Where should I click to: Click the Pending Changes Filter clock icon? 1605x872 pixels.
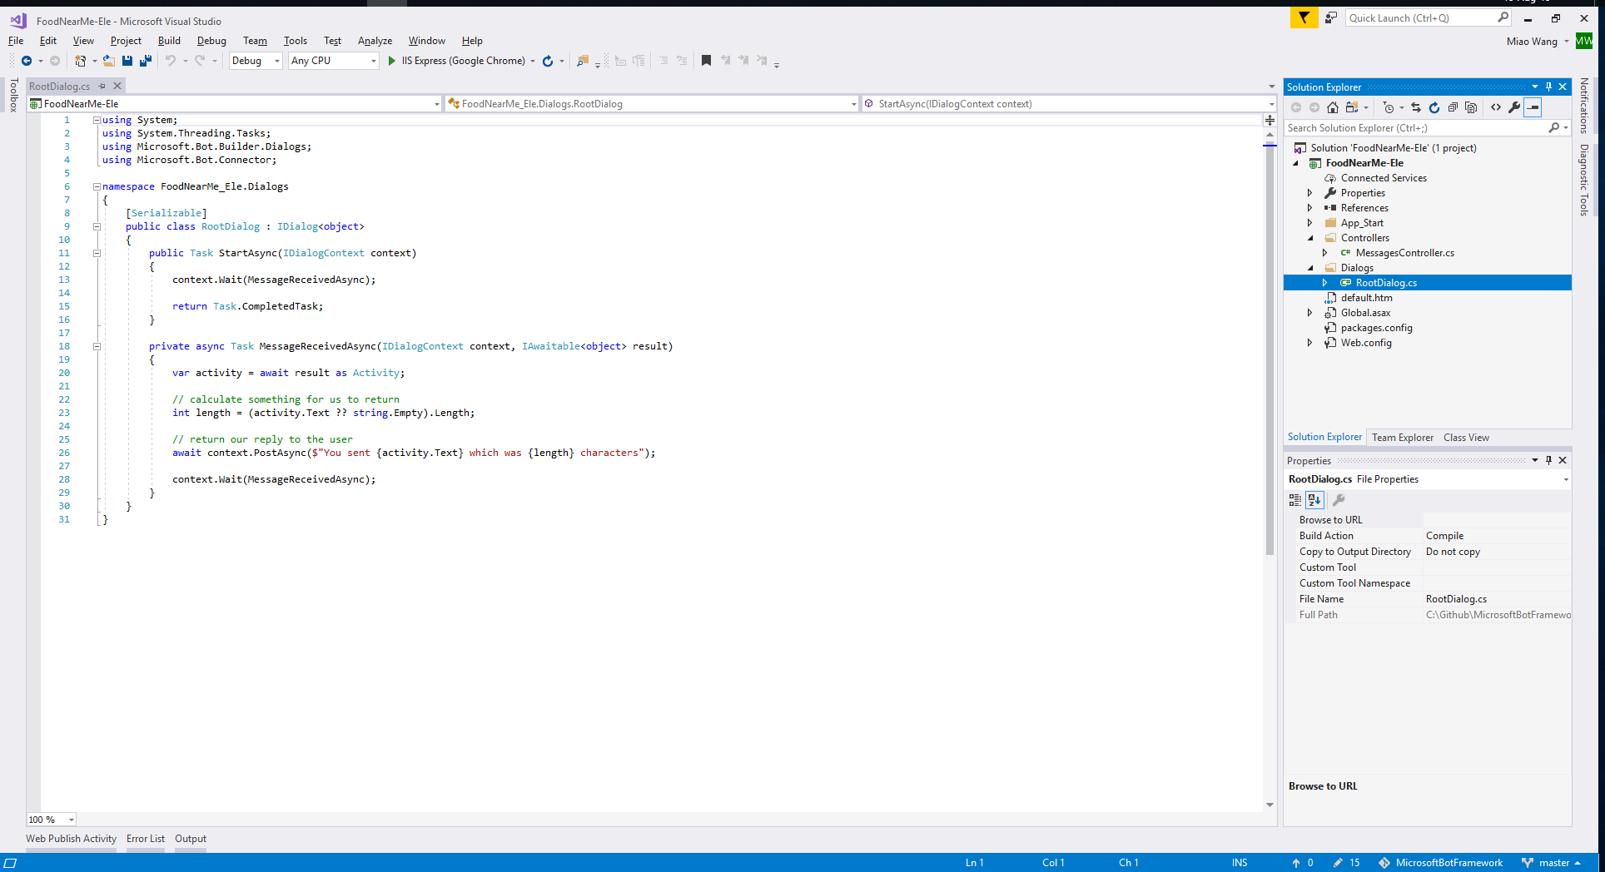[1388, 107]
